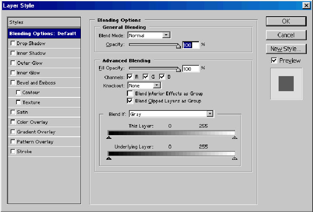Close the Layer Style dialog
The height and width of the screenshot is (212, 313).
(x=306, y=5)
